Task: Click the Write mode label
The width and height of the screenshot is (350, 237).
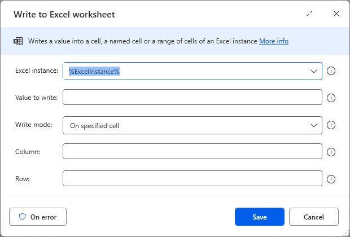Action: pyautogui.click(x=34, y=125)
